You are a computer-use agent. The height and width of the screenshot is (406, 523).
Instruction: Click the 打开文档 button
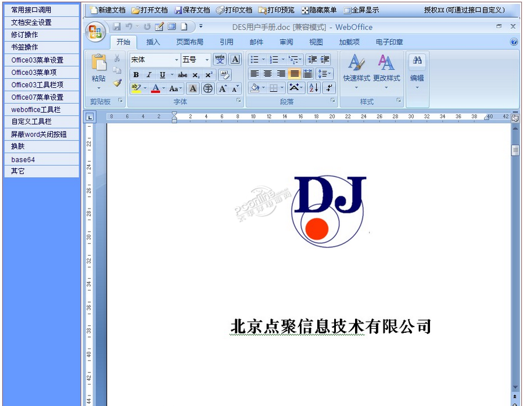pos(150,10)
